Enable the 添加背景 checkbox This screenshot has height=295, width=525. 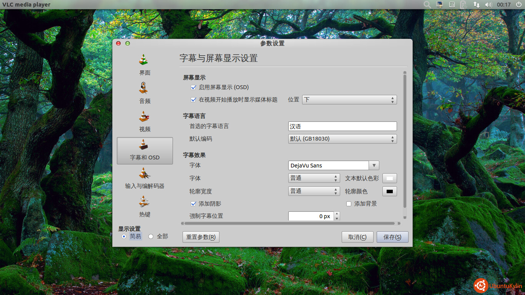tap(349, 204)
